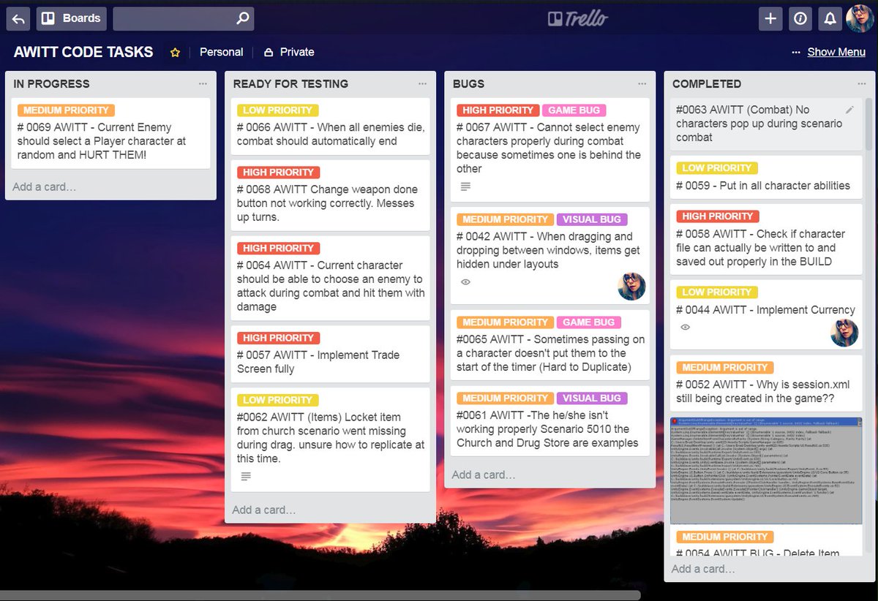Add a card in COMPLETED list

702,568
